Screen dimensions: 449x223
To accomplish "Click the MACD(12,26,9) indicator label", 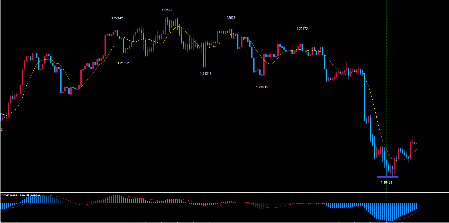I will pos(21,195).
